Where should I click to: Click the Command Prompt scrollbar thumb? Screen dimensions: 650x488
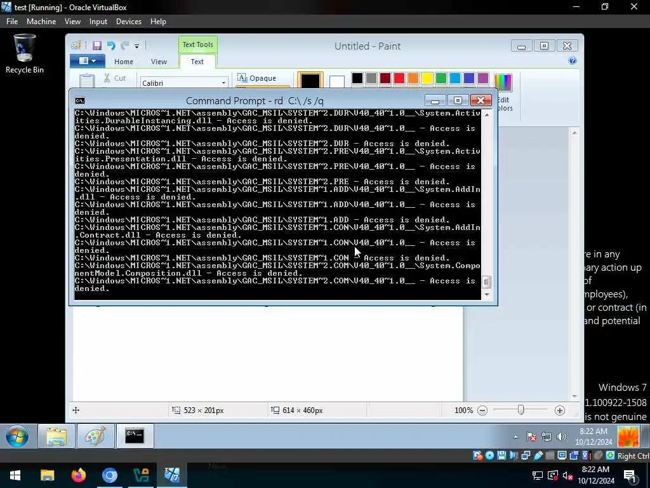487,282
